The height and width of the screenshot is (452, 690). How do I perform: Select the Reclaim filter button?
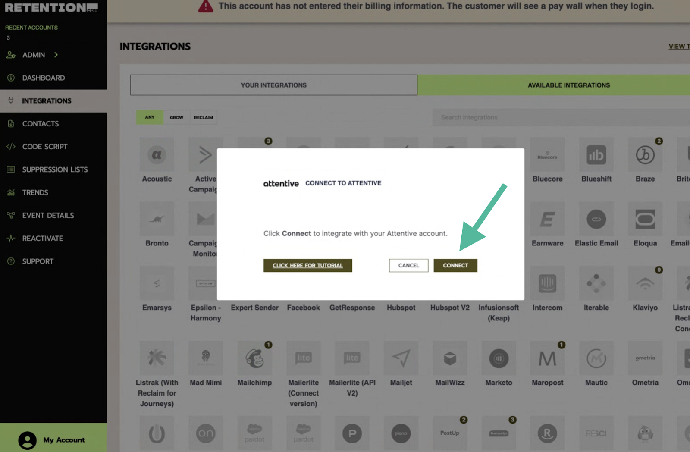(203, 117)
